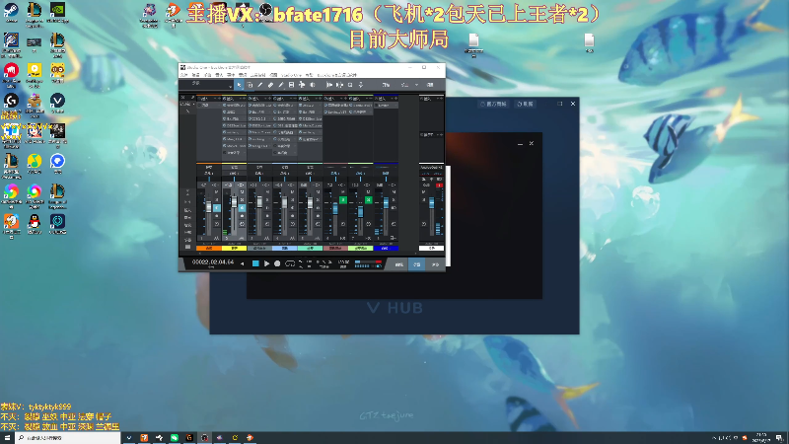Click the transport time display
This screenshot has height=444, width=789.
[x=213, y=262]
